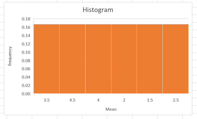Select the 4.5 category axis label
Viewport: 197px width, 119px height.
coord(72,100)
